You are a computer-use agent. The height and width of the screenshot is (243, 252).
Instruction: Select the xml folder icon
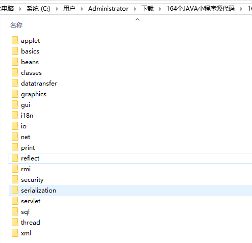(15, 233)
